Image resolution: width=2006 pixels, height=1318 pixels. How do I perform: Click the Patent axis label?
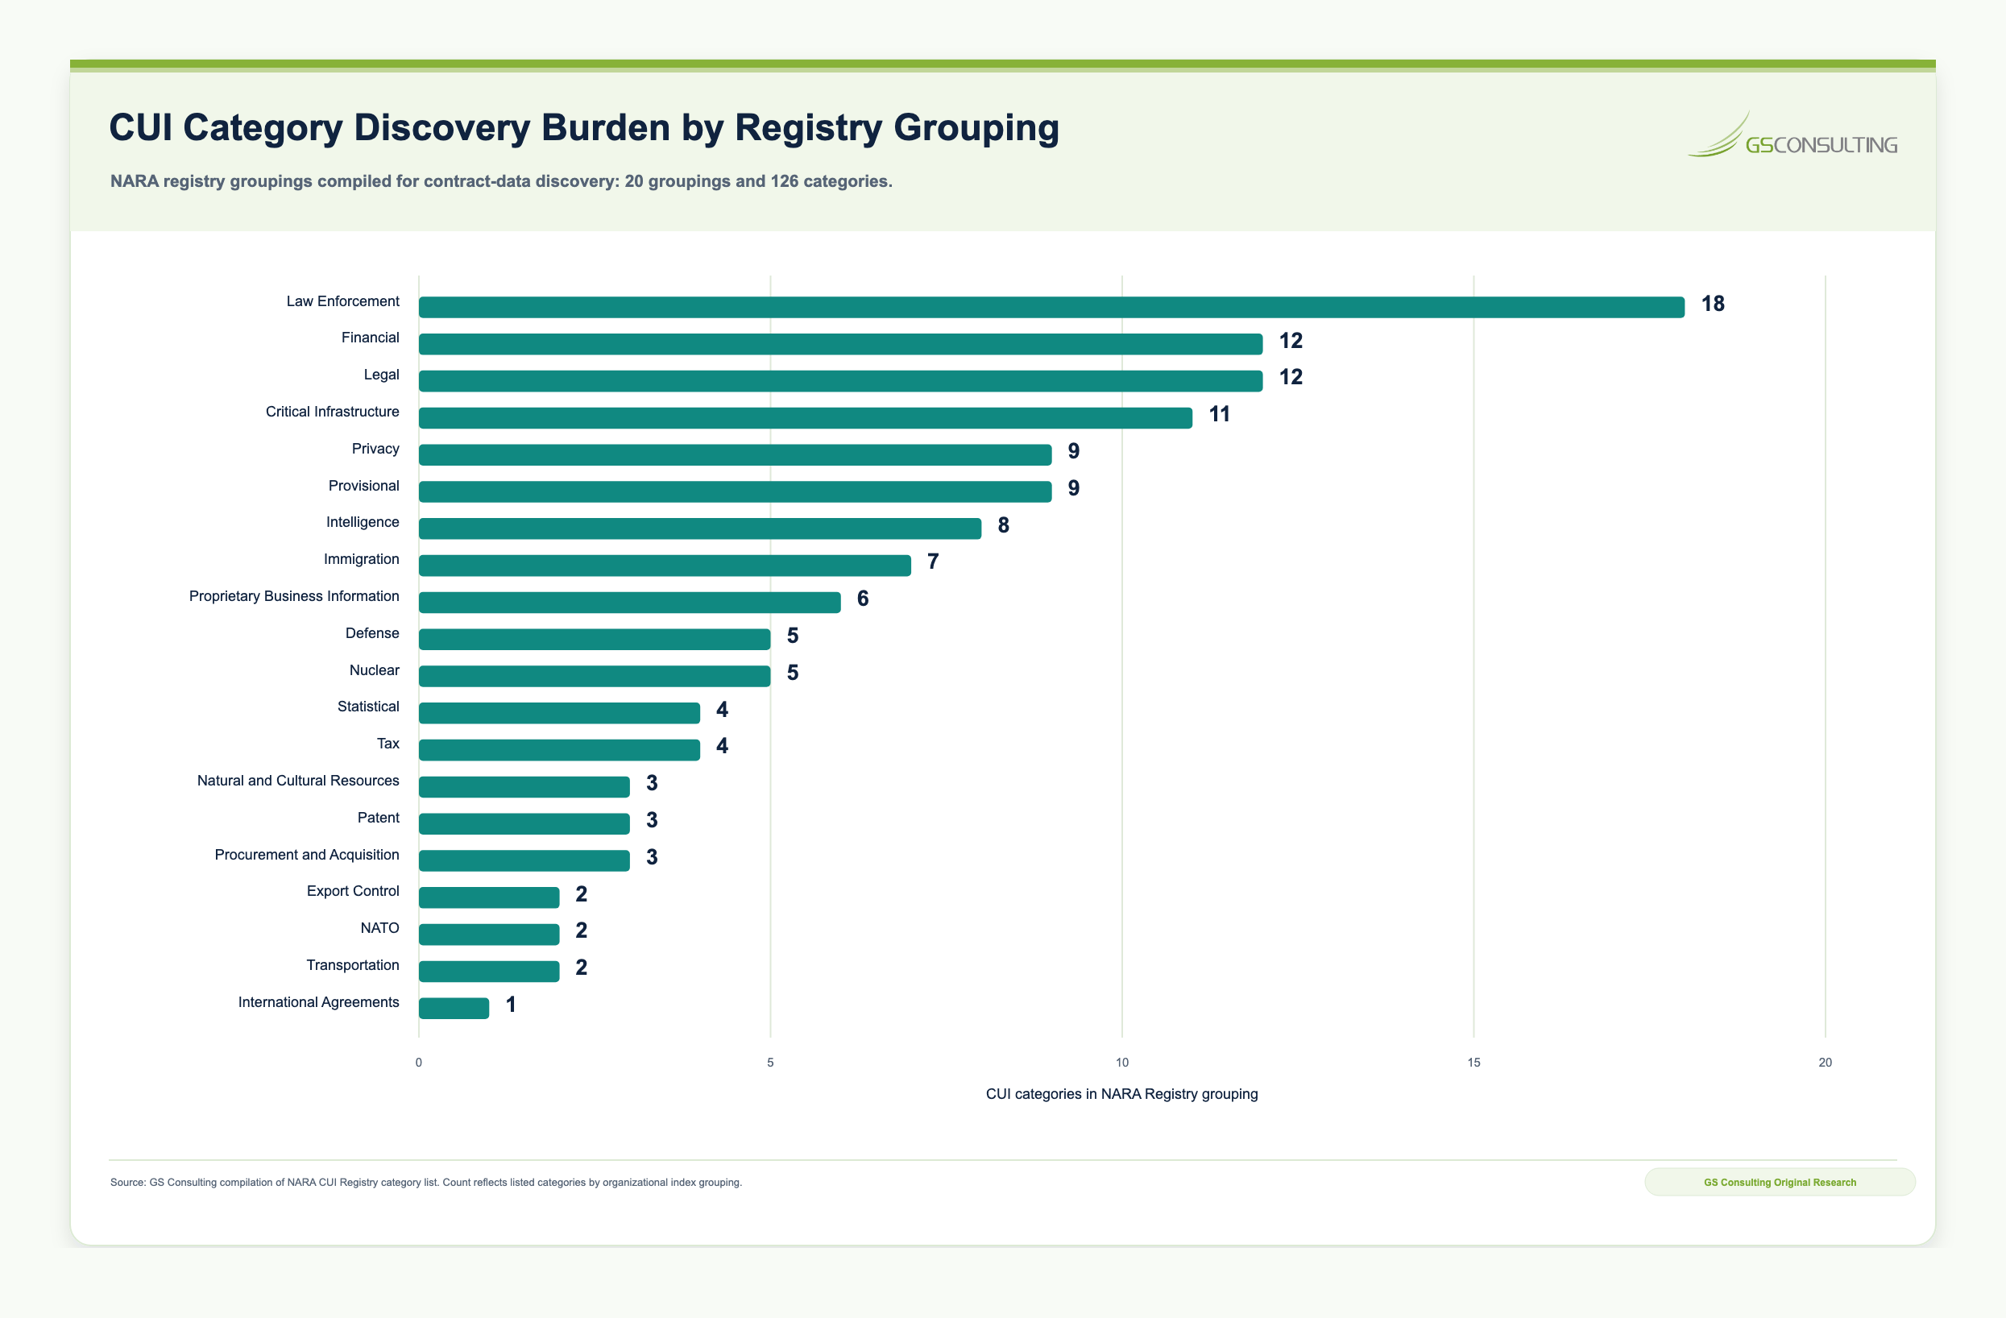pos(378,819)
